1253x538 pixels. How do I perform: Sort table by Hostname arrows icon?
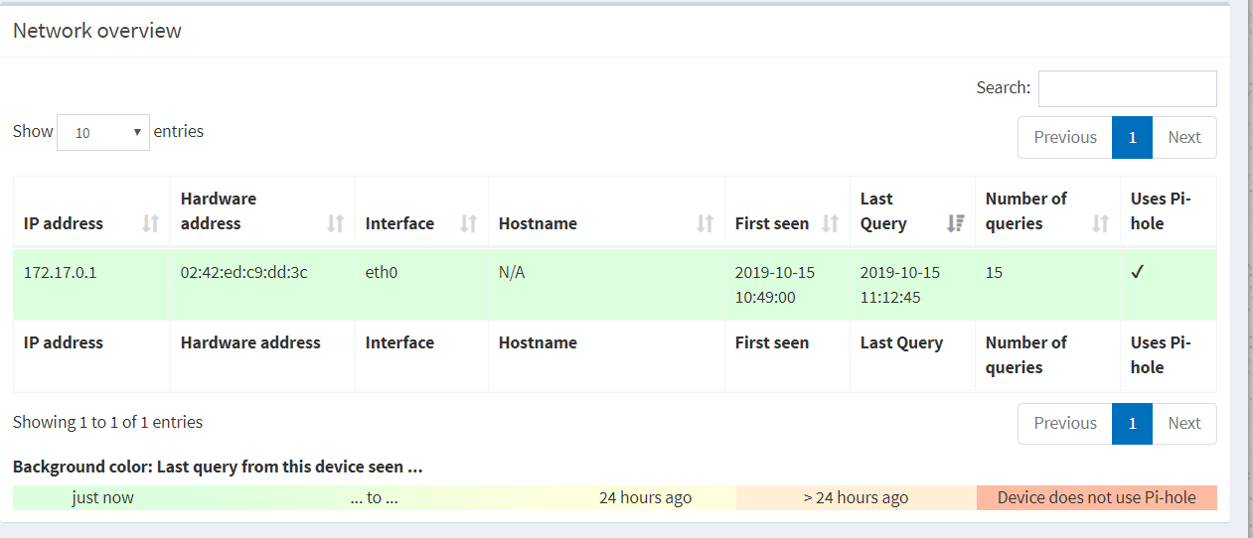705,224
